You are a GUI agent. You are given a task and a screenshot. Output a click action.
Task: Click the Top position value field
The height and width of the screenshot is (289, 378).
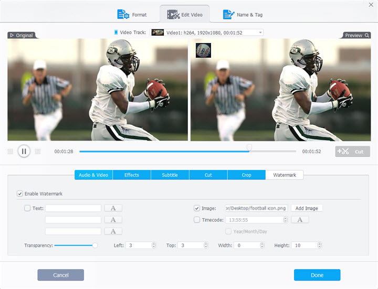[191, 245]
